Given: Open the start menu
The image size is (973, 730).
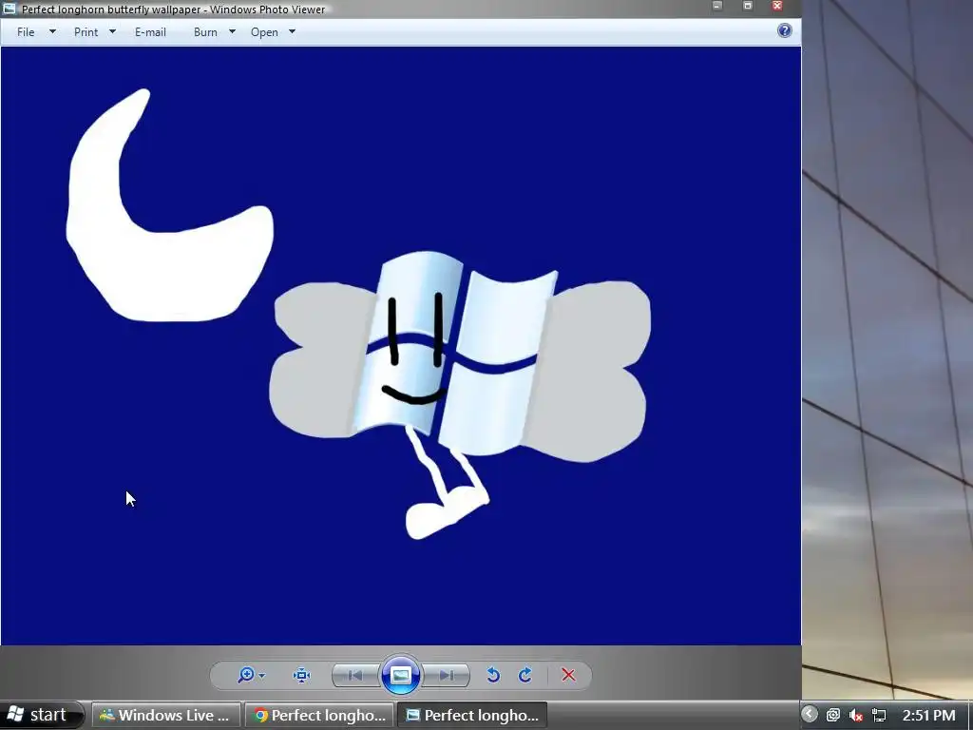Looking at the screenshot, I should point(41,715).
